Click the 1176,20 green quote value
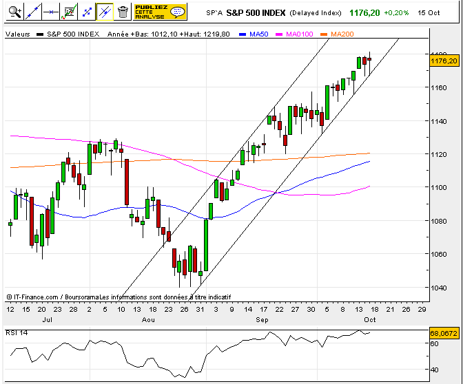Image resolution: width=463 pixels, height=384 pixels. point(364,13)
